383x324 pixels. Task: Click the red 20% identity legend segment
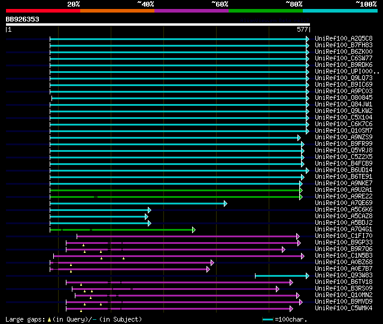click(43, 11)
